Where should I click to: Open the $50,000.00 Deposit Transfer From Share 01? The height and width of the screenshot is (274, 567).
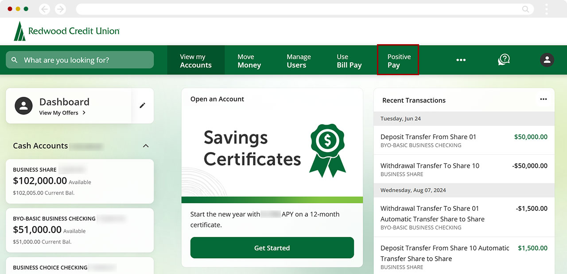[x=464, y=141]
